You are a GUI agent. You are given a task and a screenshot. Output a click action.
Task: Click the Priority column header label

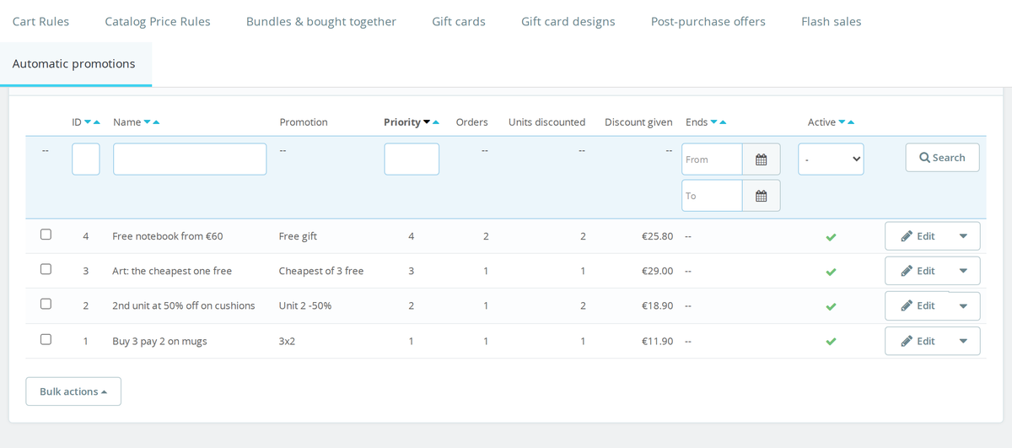tap(402, 122)
